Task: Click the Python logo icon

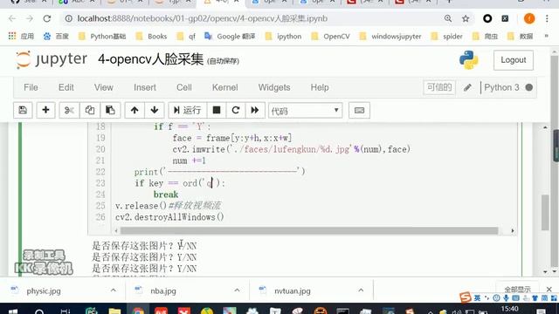Action: [x=468, y=60]
